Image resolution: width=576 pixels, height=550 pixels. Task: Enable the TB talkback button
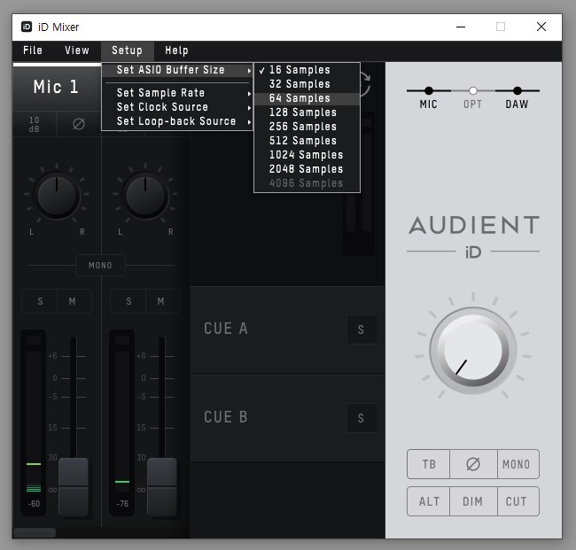[x=429, y=464]
